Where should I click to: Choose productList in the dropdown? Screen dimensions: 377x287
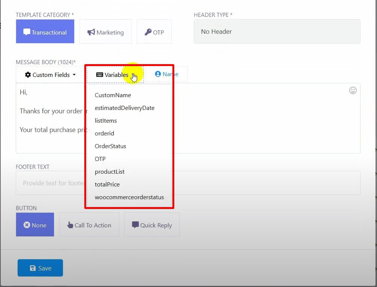(x=109, y=172)
